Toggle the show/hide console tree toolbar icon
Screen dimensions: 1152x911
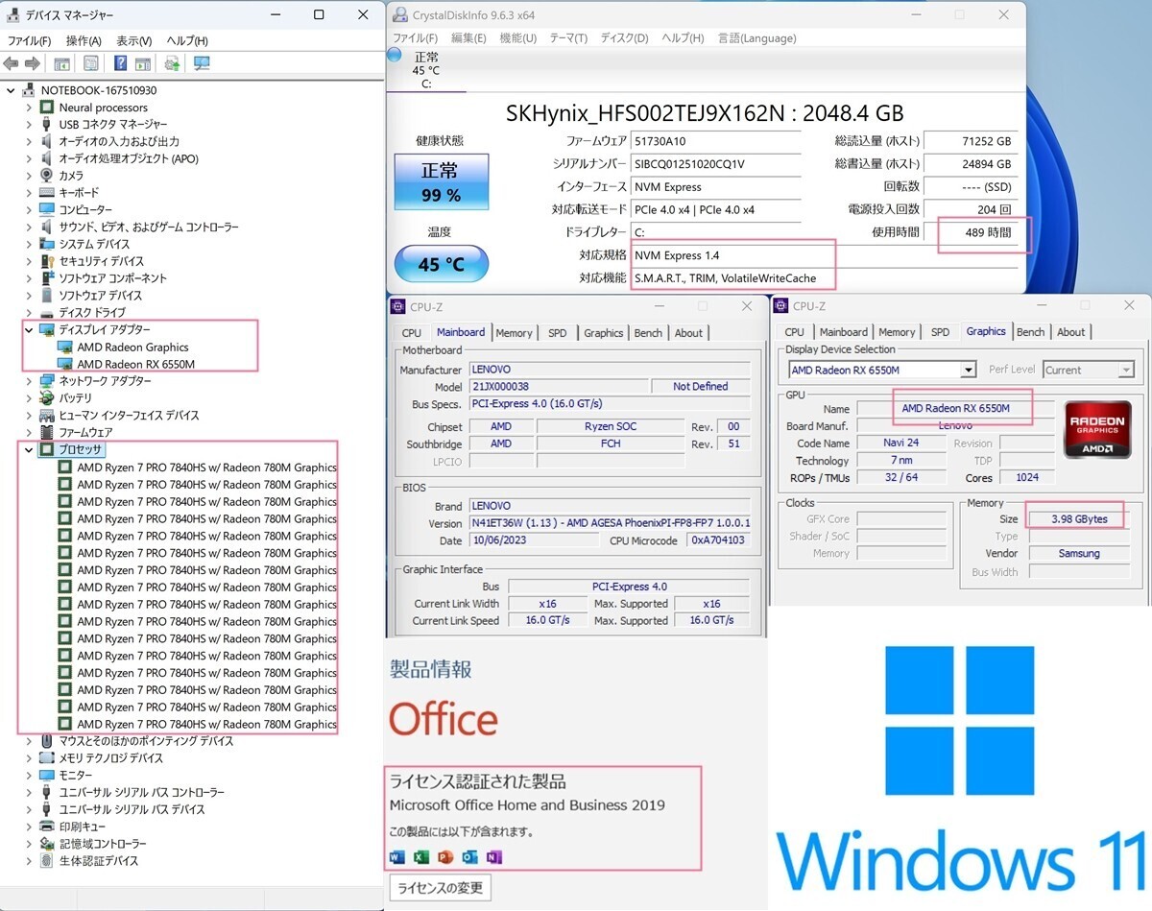[61, 63]
